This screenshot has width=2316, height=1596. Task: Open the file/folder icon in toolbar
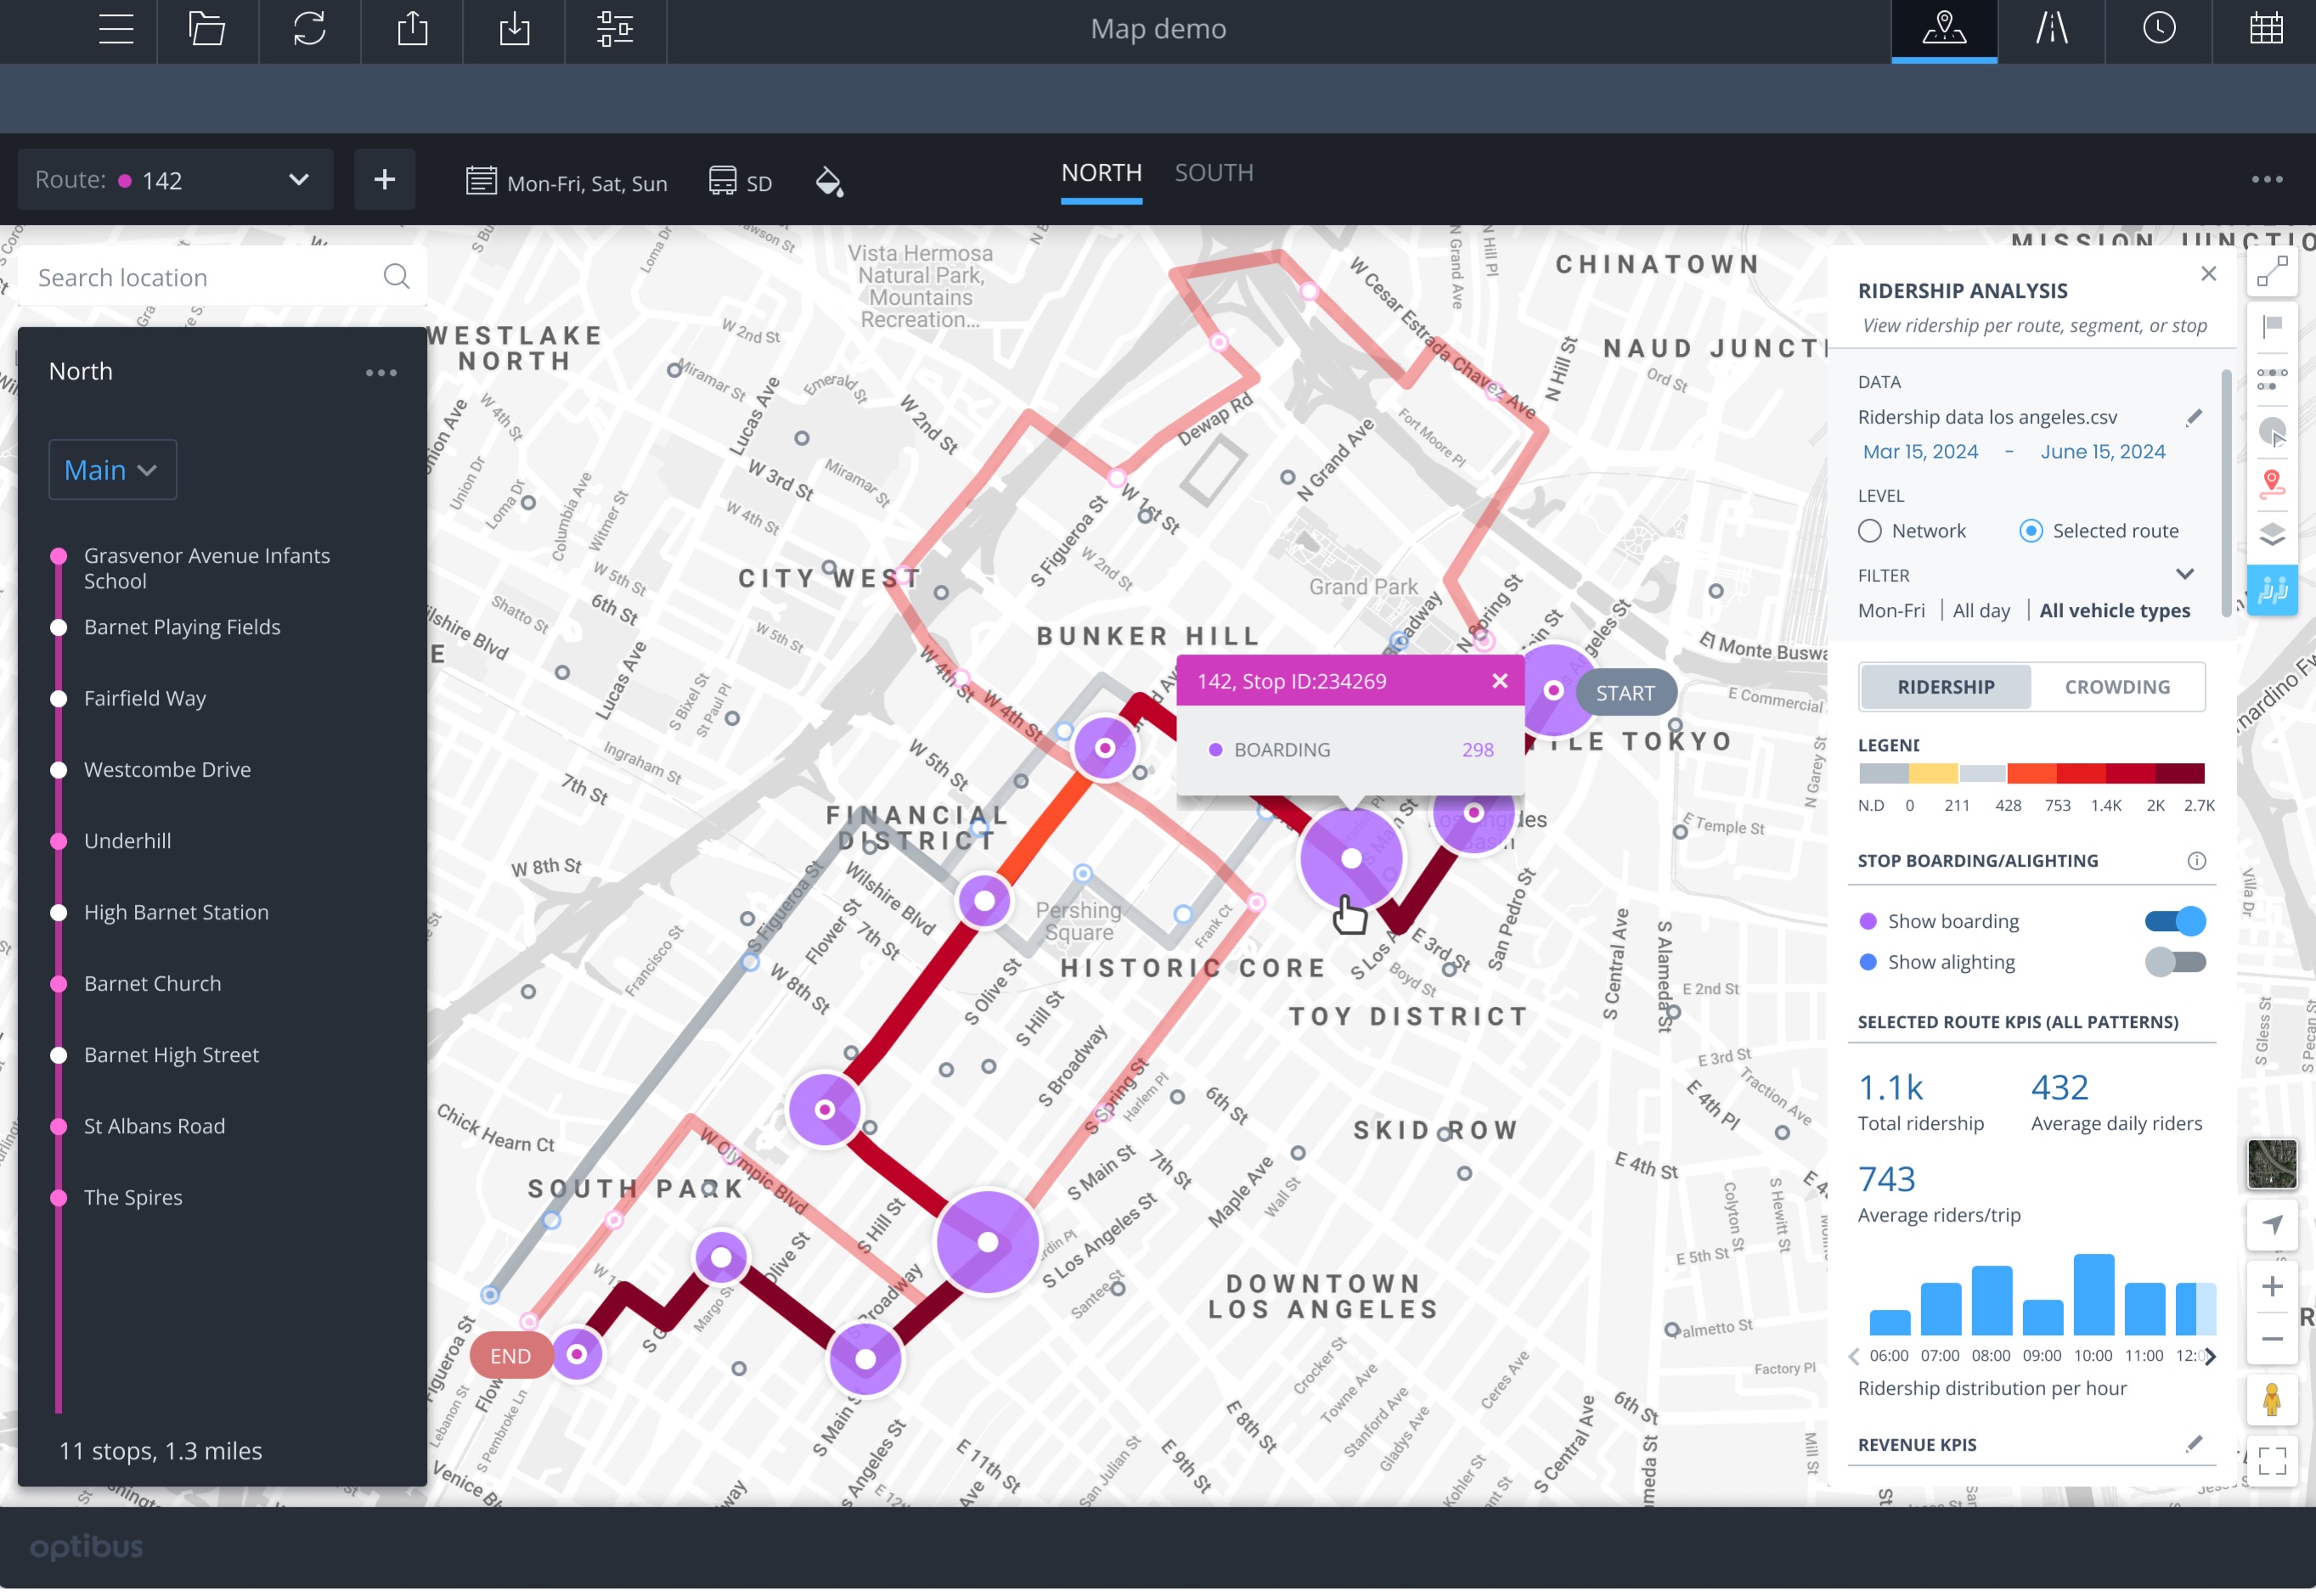208,26
